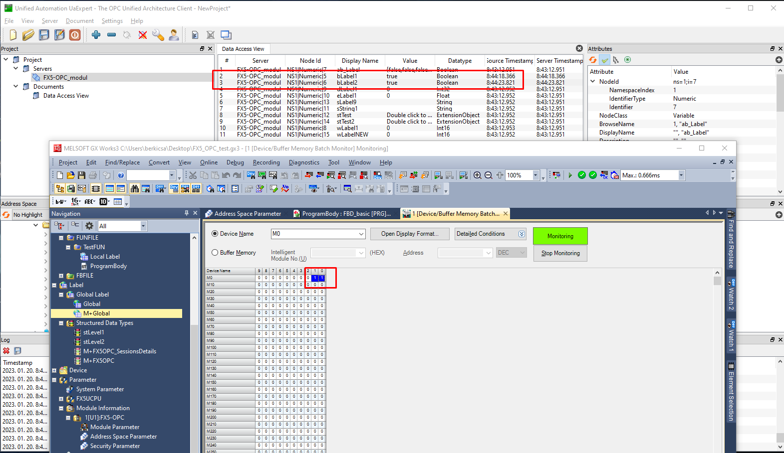Click the bLabel1 row in Data Access View
784x453 pixels.
click(399, 76)
